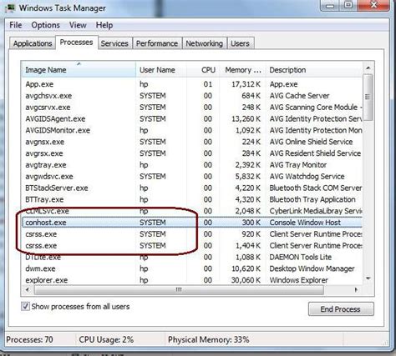Click the horizontal scrollbar left arrow
The width and height of the screenshot is (396, 356).
(x=28, y=290)
